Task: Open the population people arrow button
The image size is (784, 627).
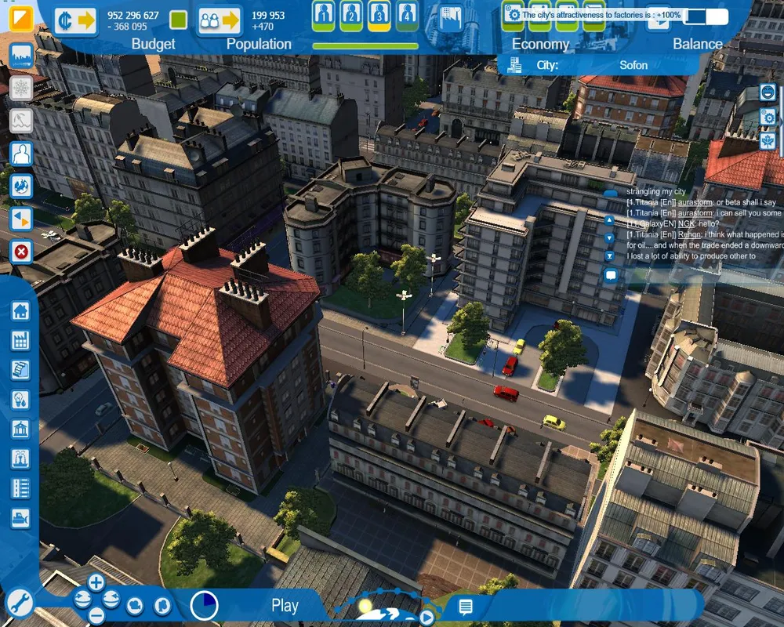Action: click(x=219, y=20)
